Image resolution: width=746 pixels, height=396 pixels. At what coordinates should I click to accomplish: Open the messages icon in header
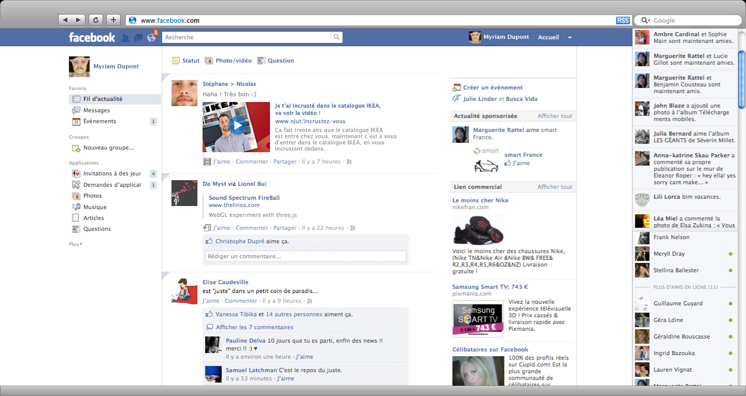[x=138, y=38]
